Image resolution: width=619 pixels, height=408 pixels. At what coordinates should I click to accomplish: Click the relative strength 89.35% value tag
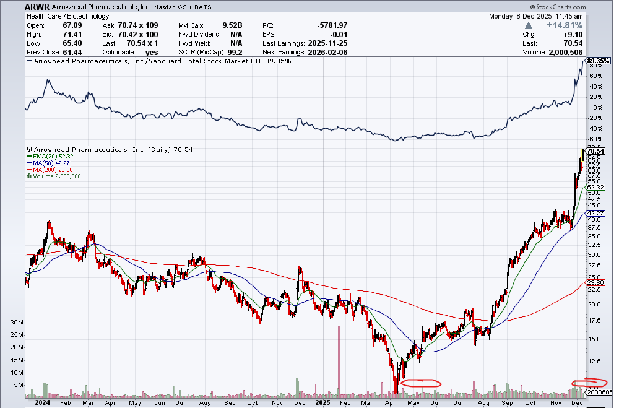[598, 61]
